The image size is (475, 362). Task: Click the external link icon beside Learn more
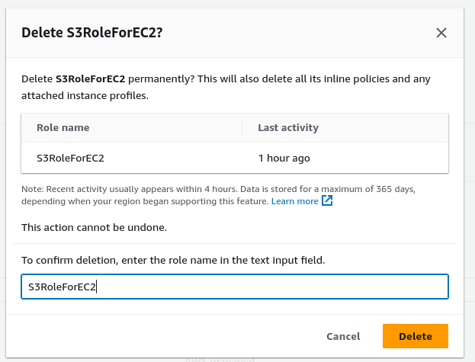[x=327, y=200]
